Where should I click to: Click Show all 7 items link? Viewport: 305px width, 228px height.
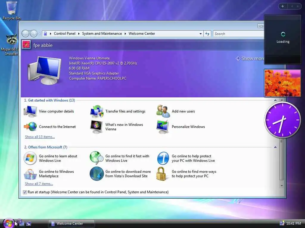coord(39,183)
